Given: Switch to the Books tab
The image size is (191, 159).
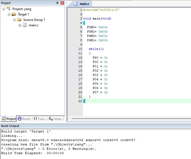Looking at the screenshot, I should [24, 119].
